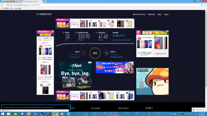Image resolution: width=207 pixels, height=116 pixels.
Task: Close the wtfast ad with X
Action: [x=91, y=62]
